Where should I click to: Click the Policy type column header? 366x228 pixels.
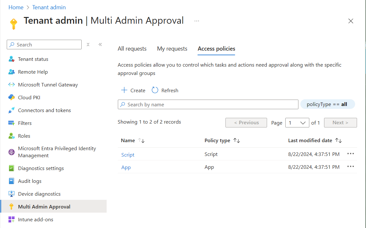[x=217, y=141]
